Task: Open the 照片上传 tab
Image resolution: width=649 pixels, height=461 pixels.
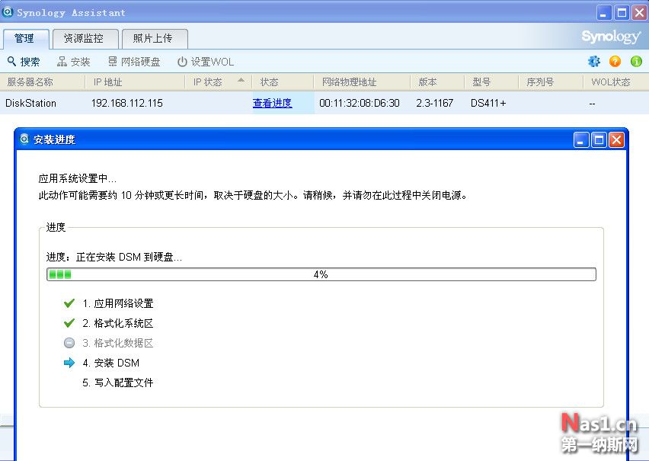Action: [x=155, y=39]
